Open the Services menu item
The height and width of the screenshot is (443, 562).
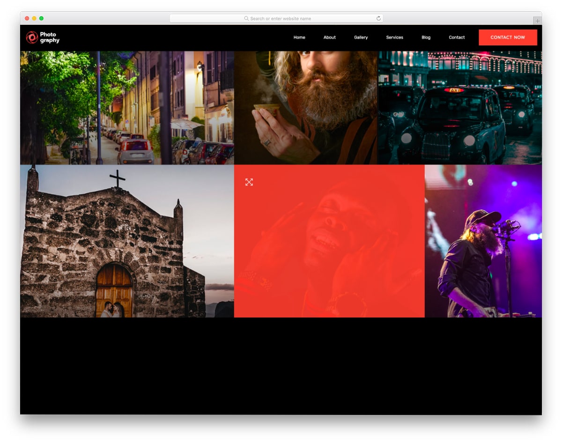coord(394,37)
